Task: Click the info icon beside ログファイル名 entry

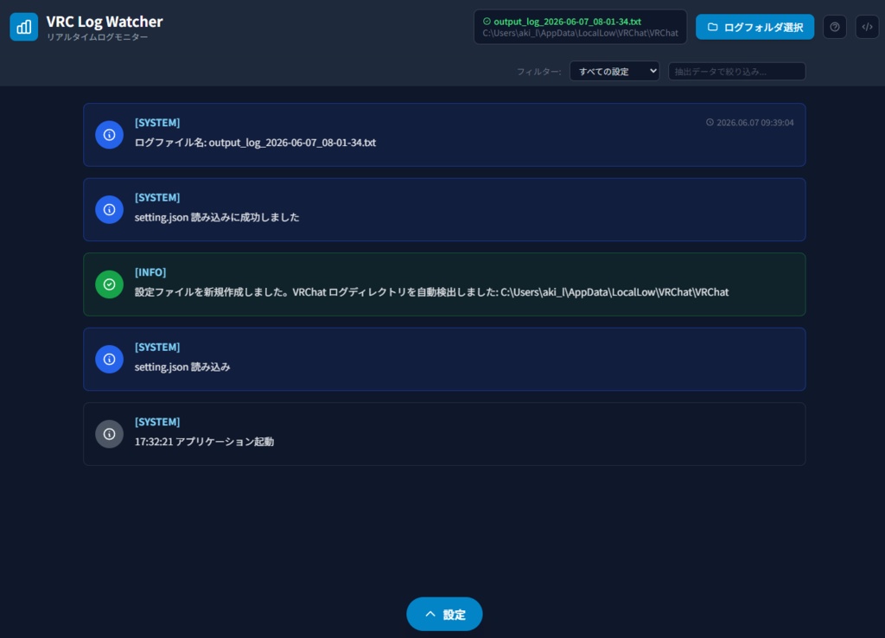Action: pyautogui.click(x=110, y=135)
